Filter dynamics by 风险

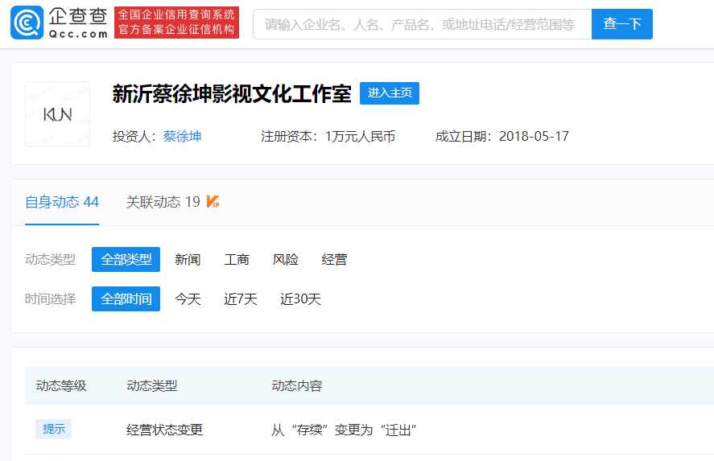[x=286, y=259]
